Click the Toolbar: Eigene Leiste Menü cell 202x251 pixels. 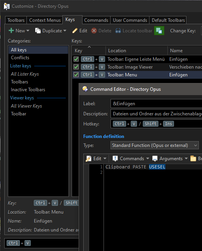click(136, 59)
